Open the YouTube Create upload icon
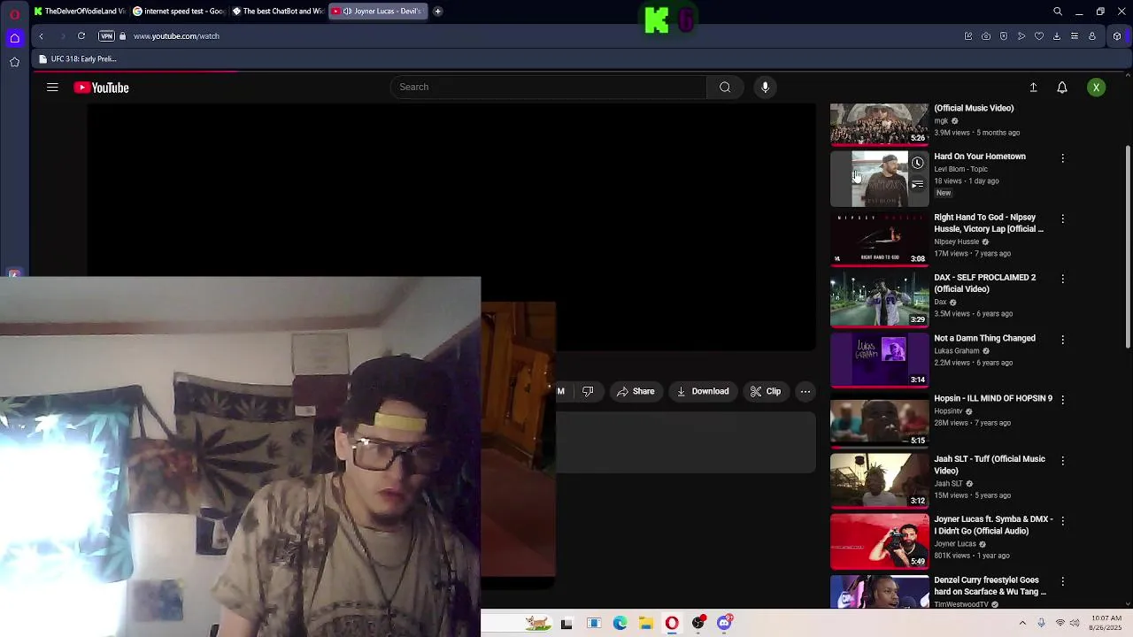This screenshot has width=1133, height=637. tap(1033, 88)
